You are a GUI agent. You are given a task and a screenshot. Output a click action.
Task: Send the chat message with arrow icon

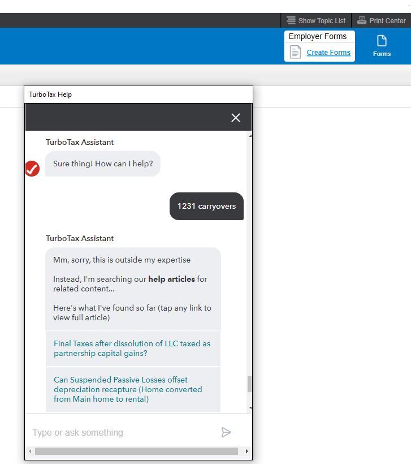(226, 432)
